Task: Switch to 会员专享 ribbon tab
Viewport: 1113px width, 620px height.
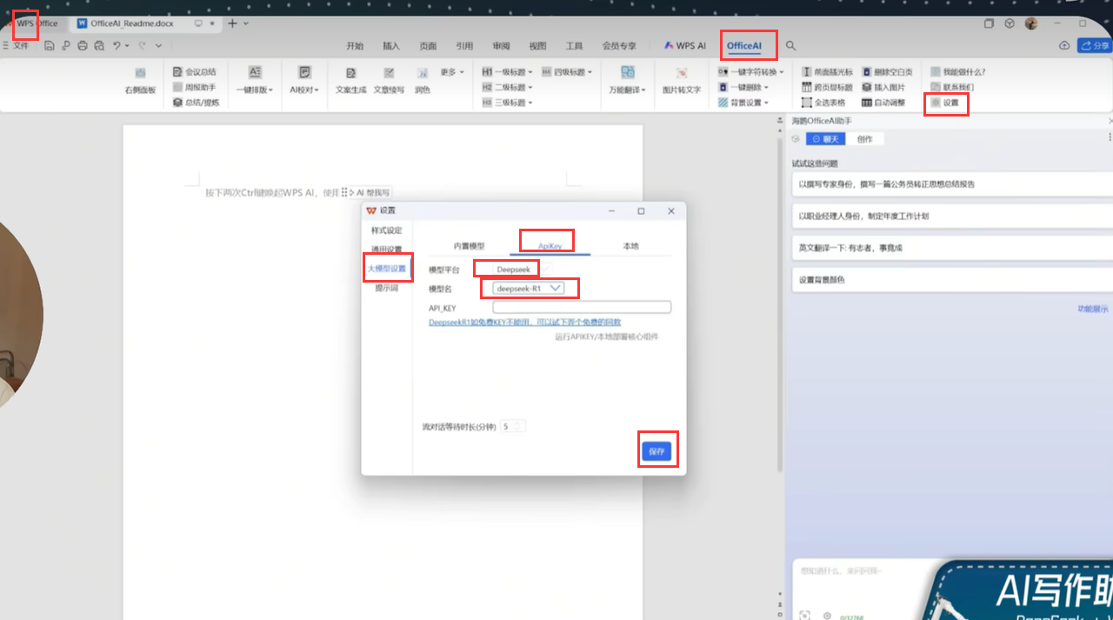Action: coord(619,46)
